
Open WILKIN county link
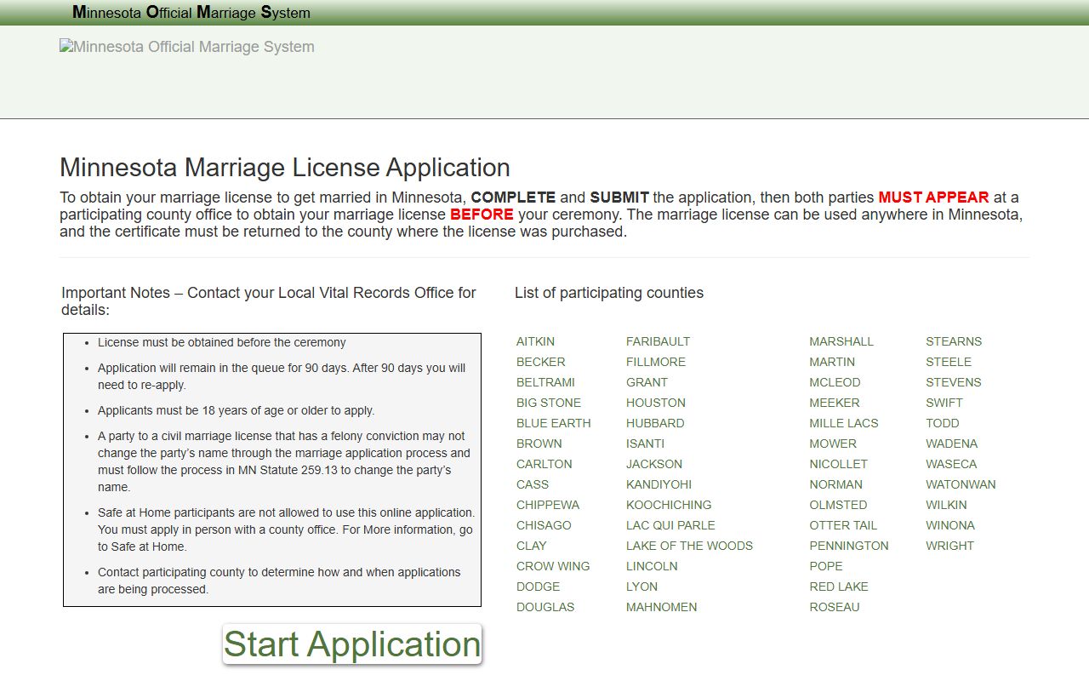click(x=947, y=505)
